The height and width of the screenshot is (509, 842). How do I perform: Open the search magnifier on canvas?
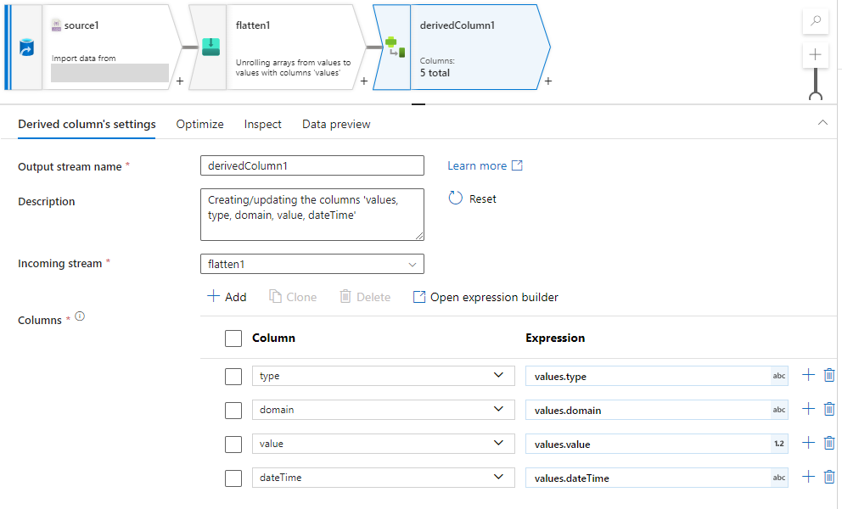(x=815, y=22)
